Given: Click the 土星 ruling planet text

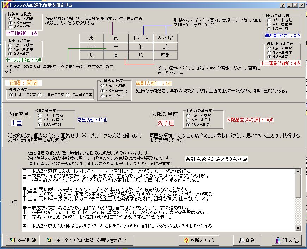Looking at the screenshot, I should 17,123.
